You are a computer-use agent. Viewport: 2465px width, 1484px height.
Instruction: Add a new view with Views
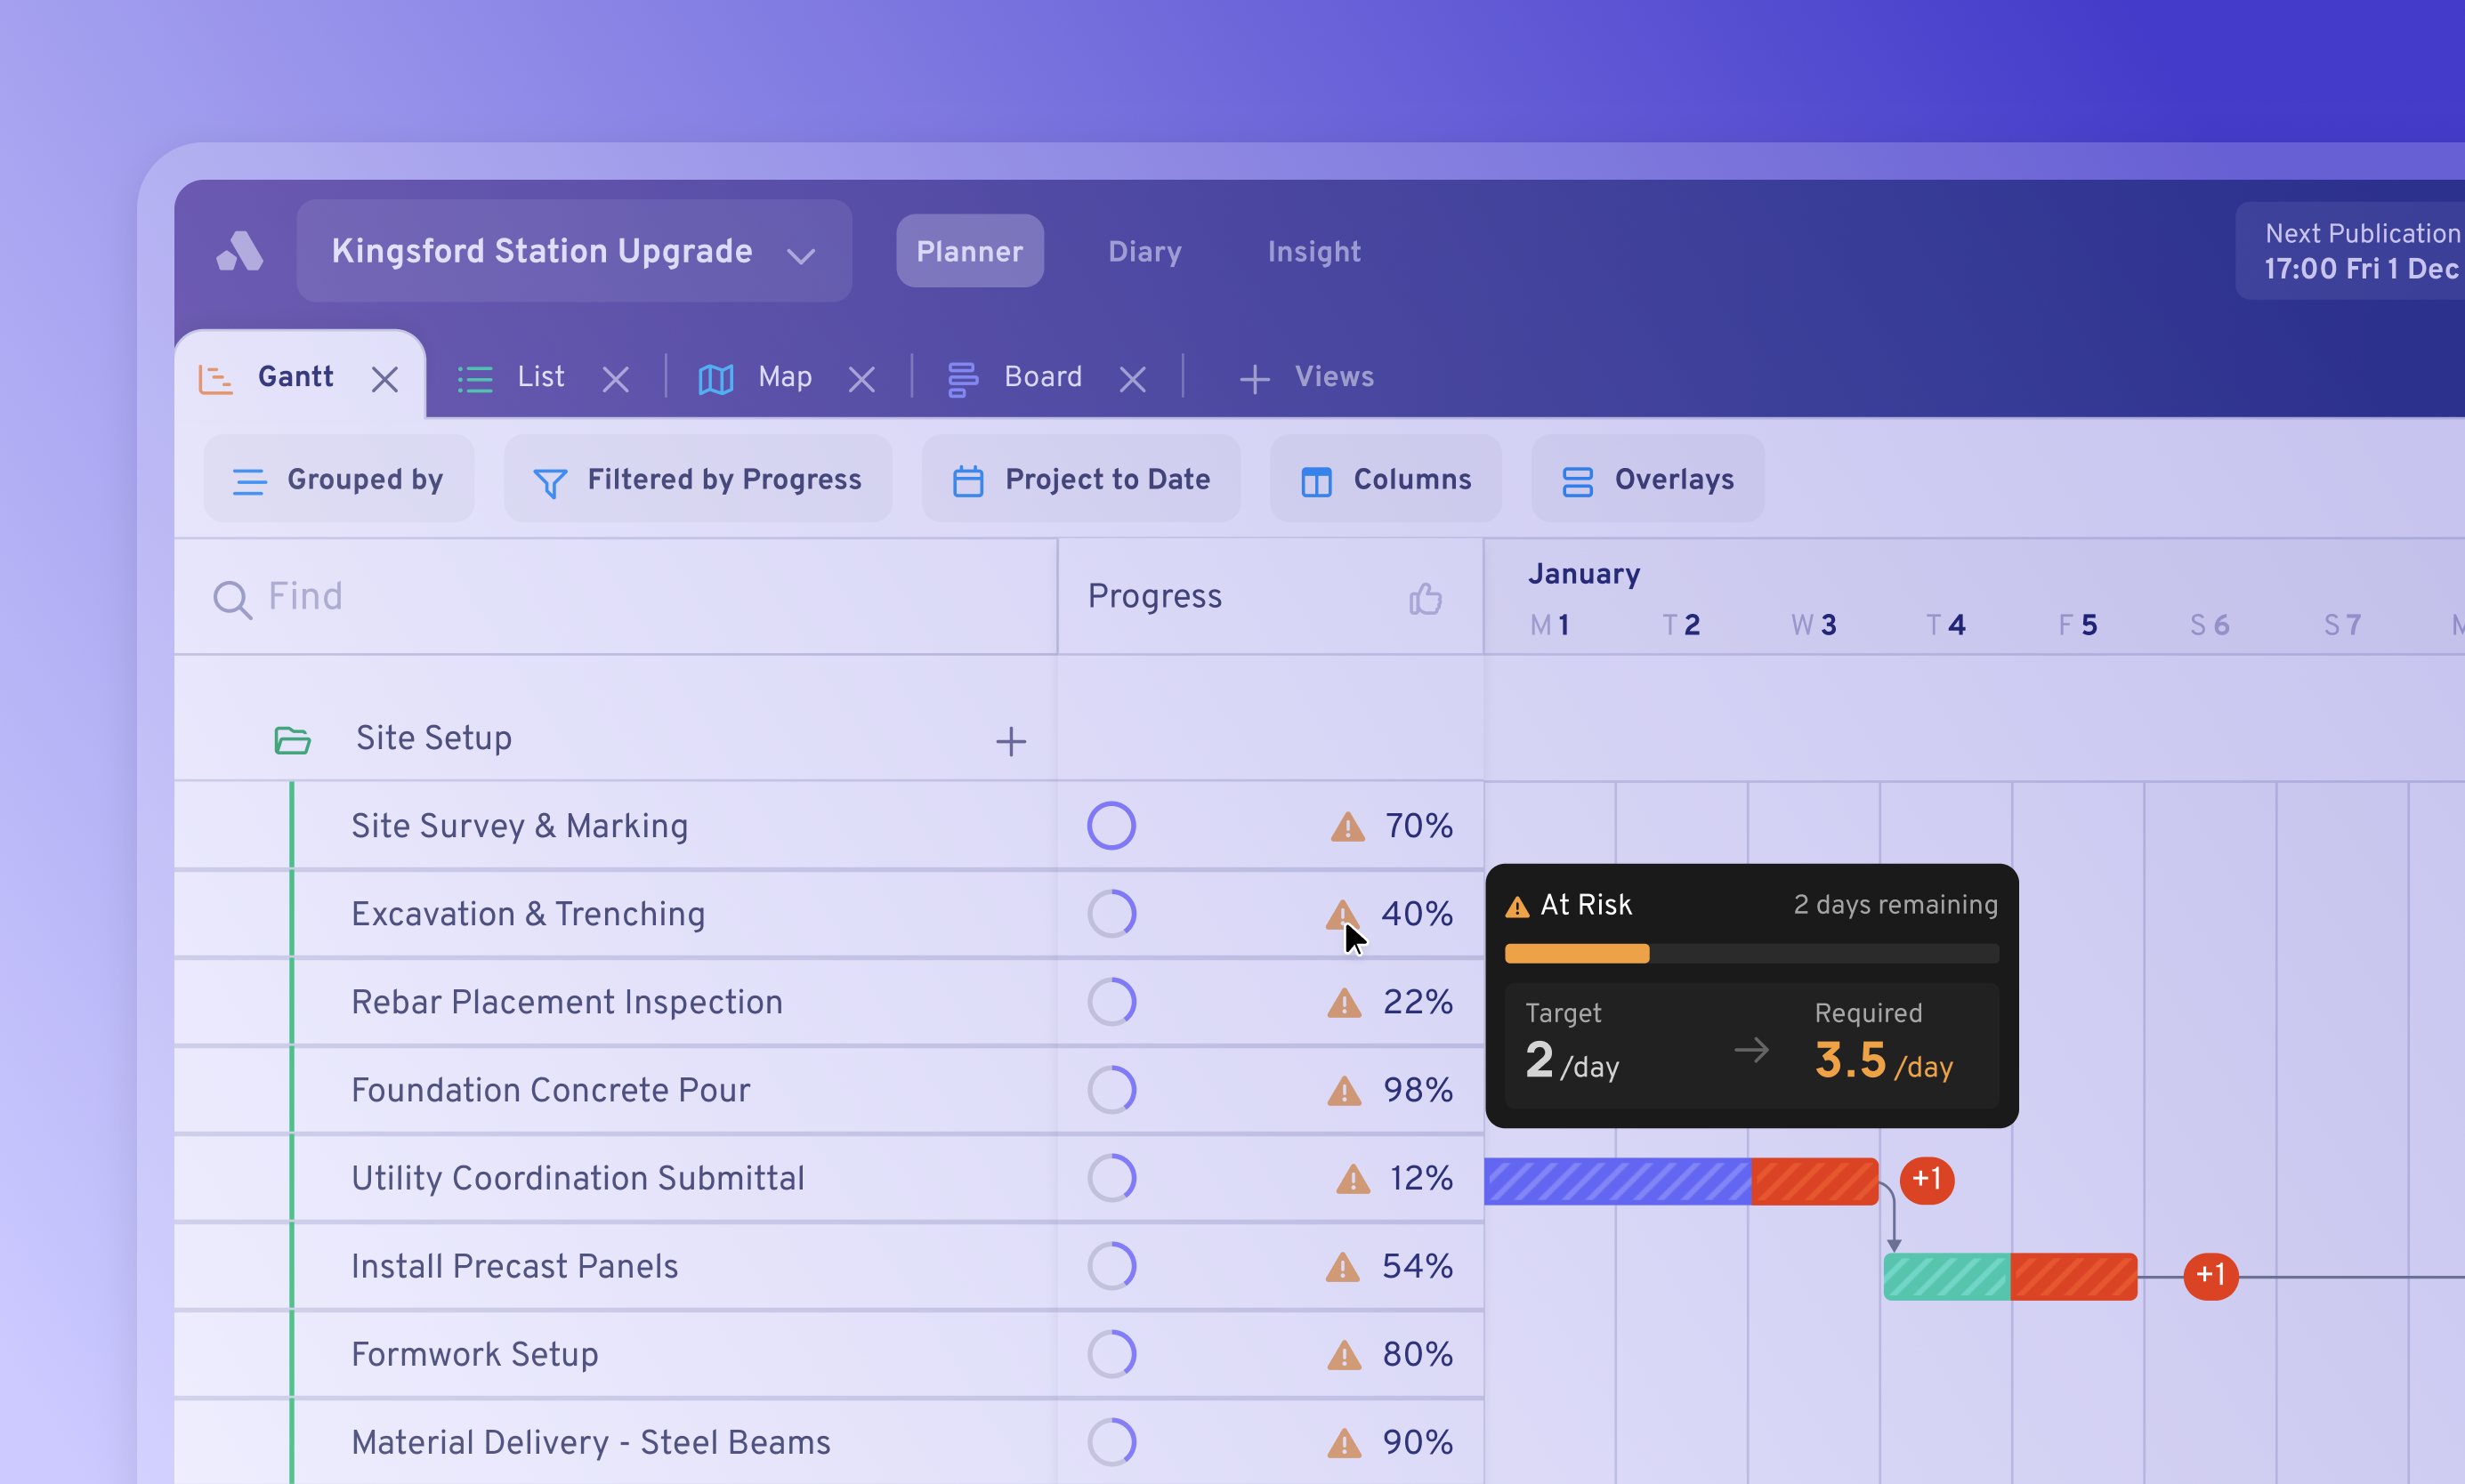1306,377
